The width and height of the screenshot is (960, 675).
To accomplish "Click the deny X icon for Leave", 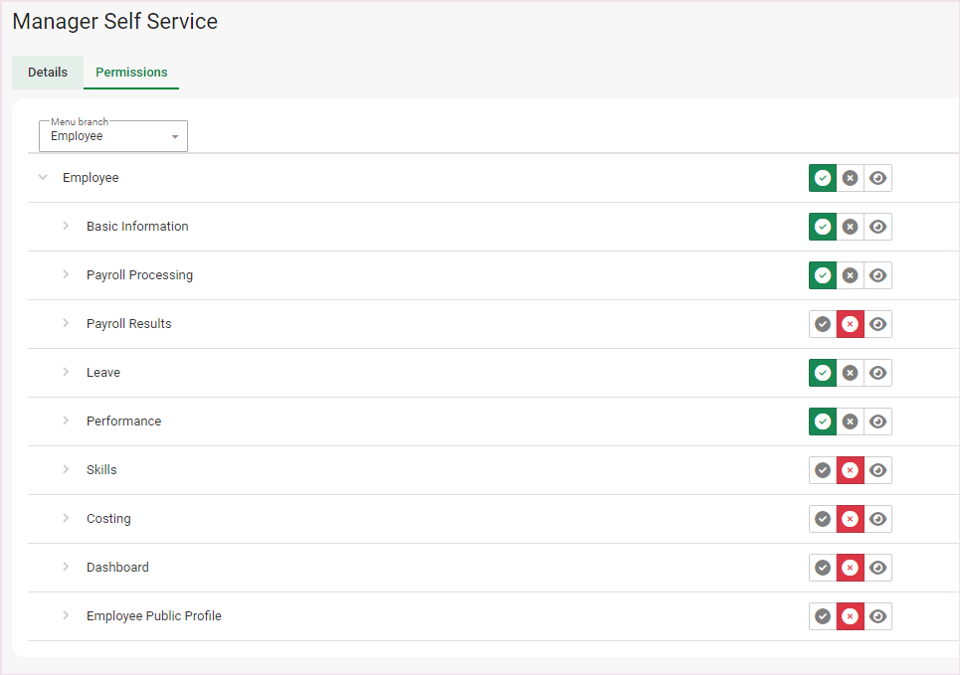I will (x=850, y=373).
